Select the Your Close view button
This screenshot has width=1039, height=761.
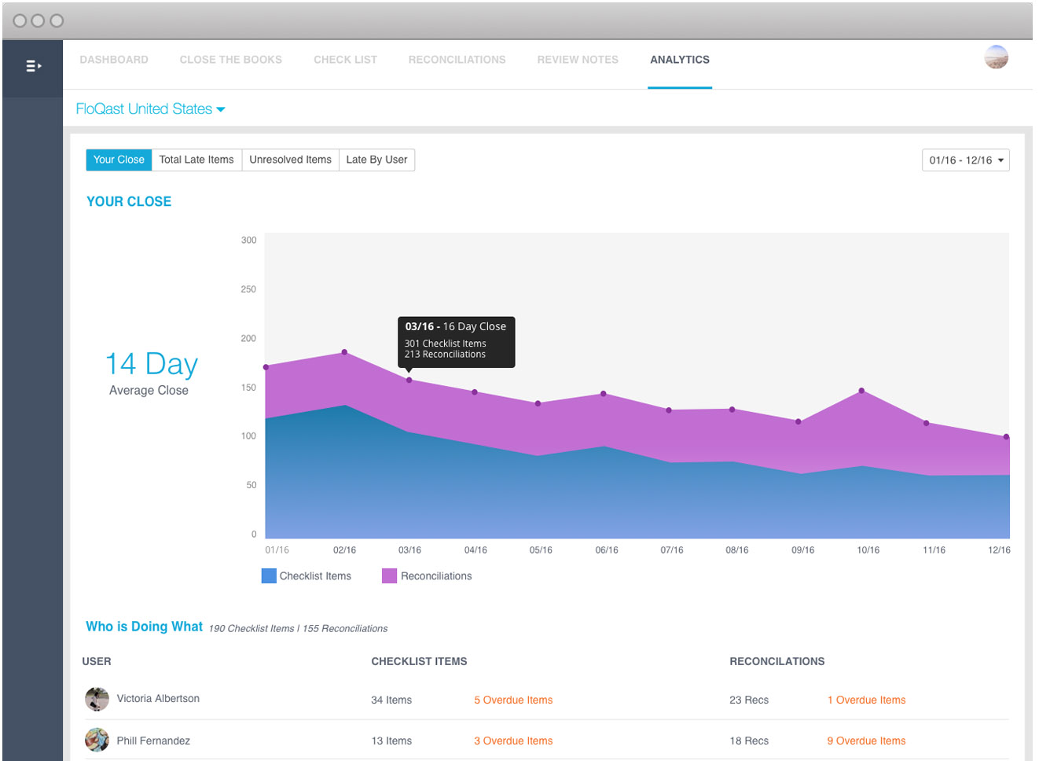click(119, 160)
